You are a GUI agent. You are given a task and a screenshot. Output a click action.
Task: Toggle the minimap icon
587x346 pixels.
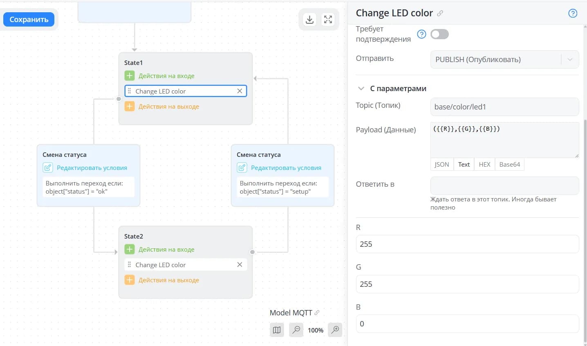coord(277,330)
